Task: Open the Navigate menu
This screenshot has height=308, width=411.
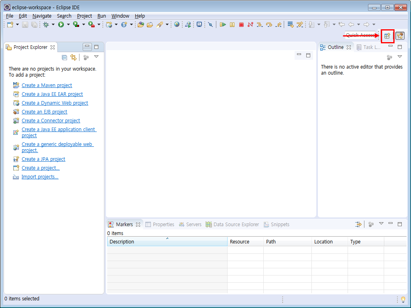Action: [x=42, y=16]
